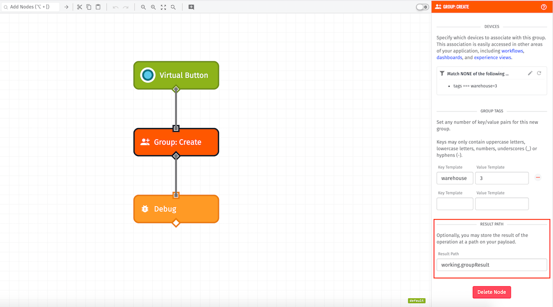Click the Reset Zoom magnifier icon
Viewport: 553px width, 307px height.
point(173,7)
